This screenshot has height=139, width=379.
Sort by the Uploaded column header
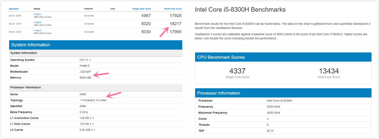tap(14, 9)
